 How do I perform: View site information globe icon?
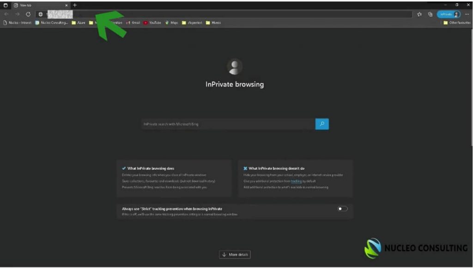point(41,14)
